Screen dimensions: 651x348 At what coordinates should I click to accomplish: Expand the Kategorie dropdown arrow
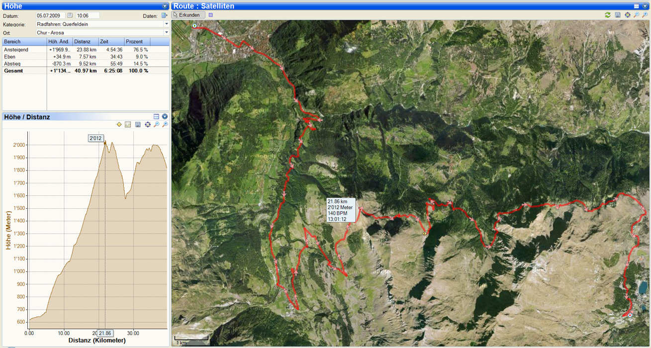166,24
